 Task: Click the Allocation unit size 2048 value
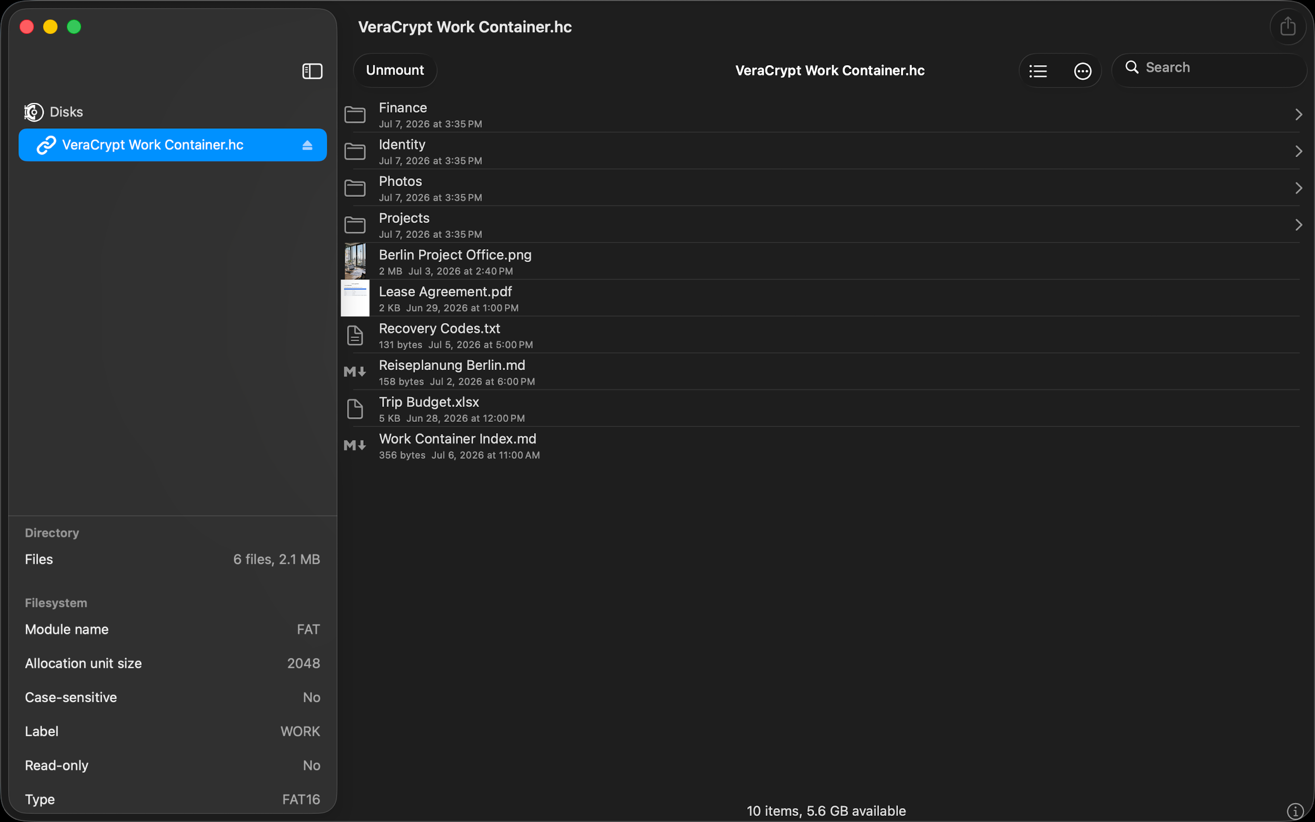coord(304,663)
